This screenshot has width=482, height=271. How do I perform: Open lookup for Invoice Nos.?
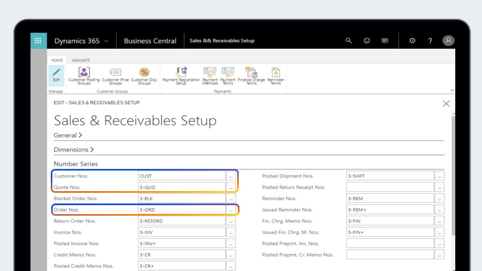pos(231,232)
